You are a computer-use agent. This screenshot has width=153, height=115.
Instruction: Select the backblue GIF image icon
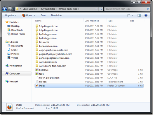[37, 70]
